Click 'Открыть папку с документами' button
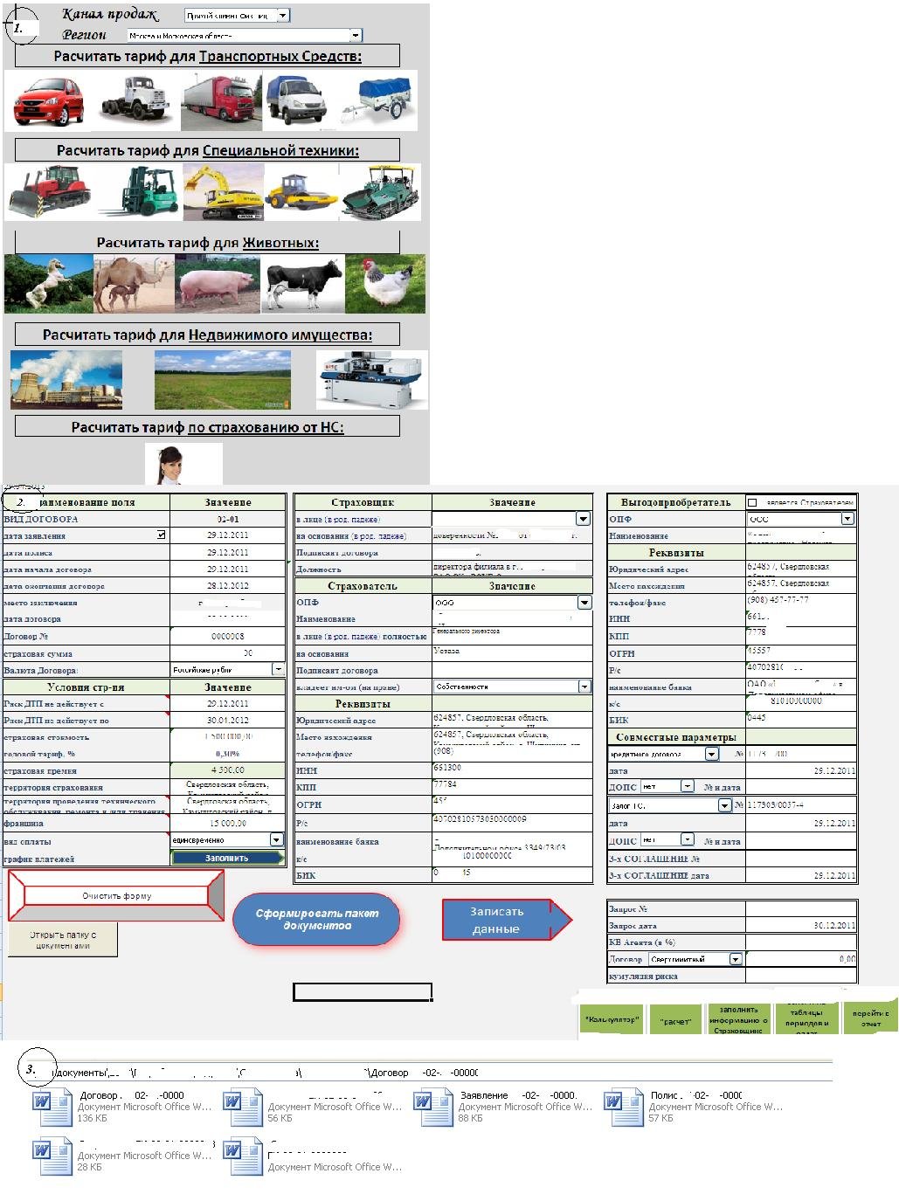This screenshot has width=899, height=1194. click(63, 940)
